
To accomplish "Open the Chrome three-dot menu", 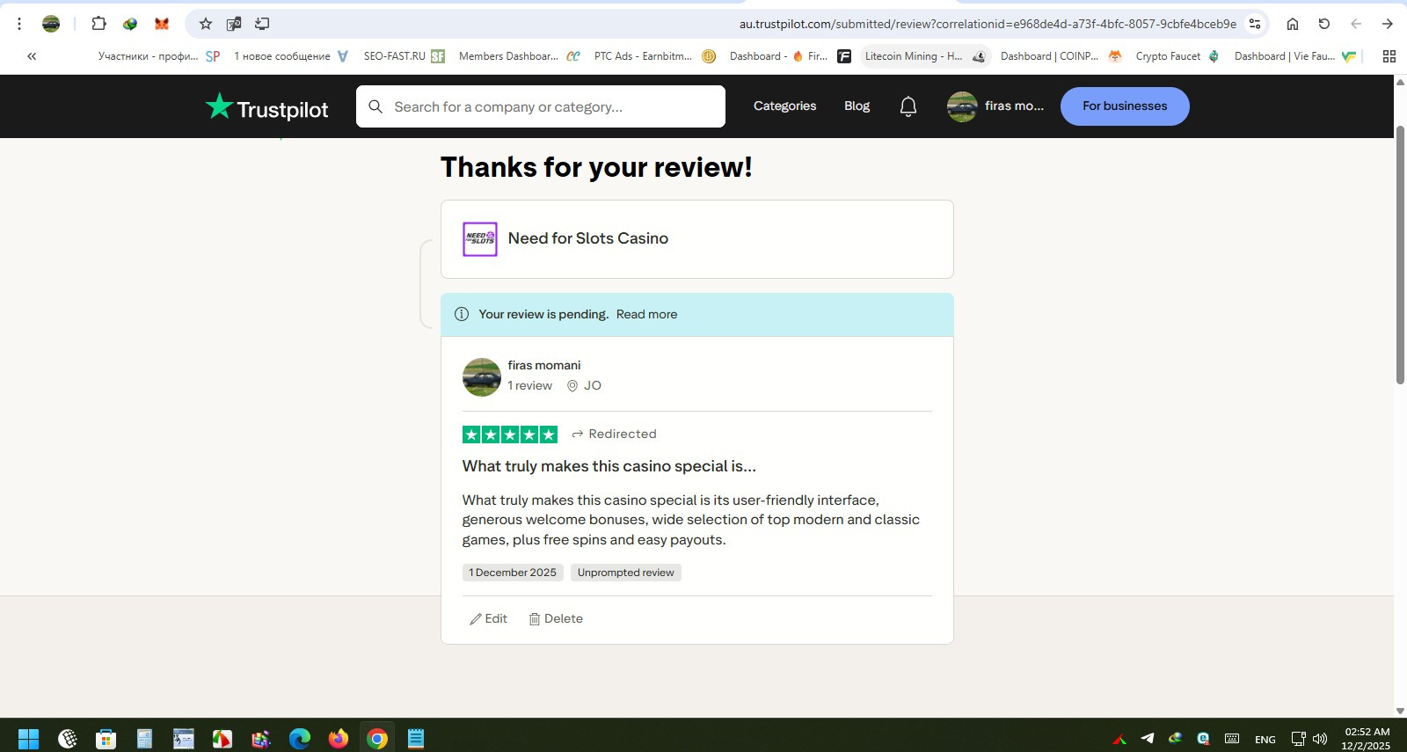I will (19, 24).
